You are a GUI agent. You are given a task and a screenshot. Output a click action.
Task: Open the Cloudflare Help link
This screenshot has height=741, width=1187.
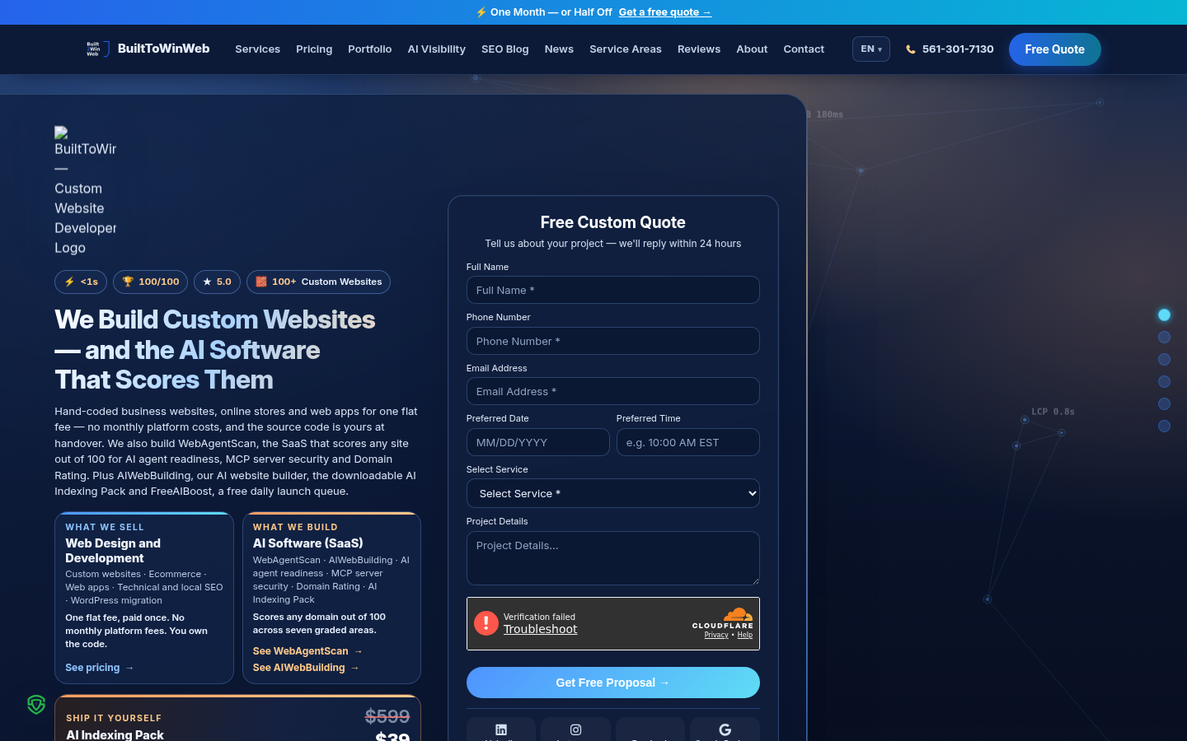click(x=745, y=635)
